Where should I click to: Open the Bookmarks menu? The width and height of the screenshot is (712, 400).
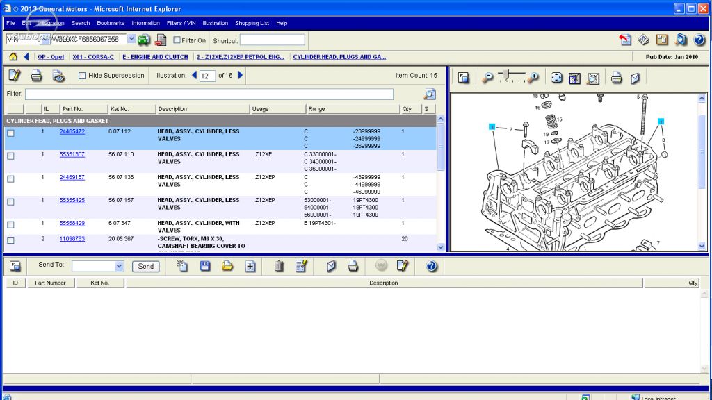(x=111, y=23)
